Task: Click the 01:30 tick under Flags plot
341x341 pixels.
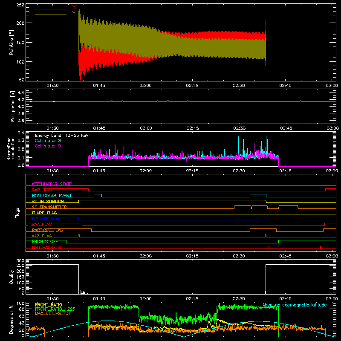Action: [52, 256]
